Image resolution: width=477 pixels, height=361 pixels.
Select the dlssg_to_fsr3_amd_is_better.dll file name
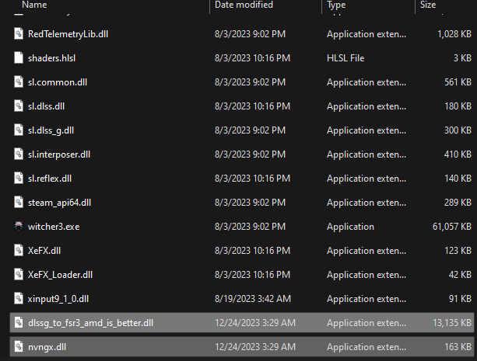pyautogui.click(x=90, y=323)
